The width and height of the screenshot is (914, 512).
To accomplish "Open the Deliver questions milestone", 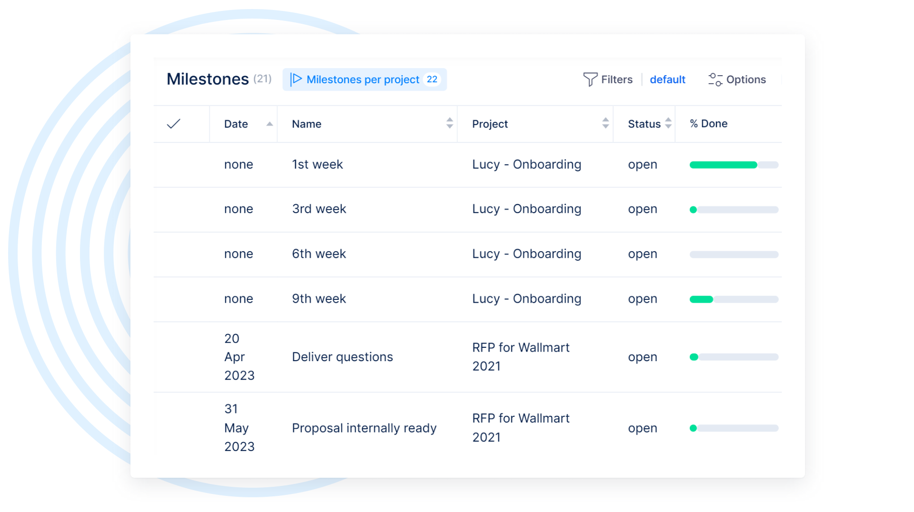I will (x=342, y=357).
